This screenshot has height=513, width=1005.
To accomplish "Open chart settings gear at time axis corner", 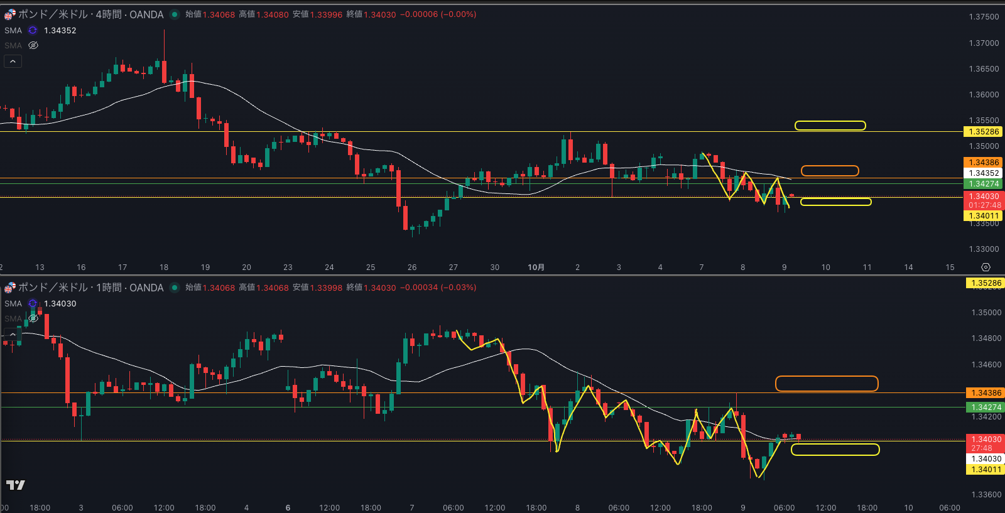I will pyautogui.click(x=986, y=267).
